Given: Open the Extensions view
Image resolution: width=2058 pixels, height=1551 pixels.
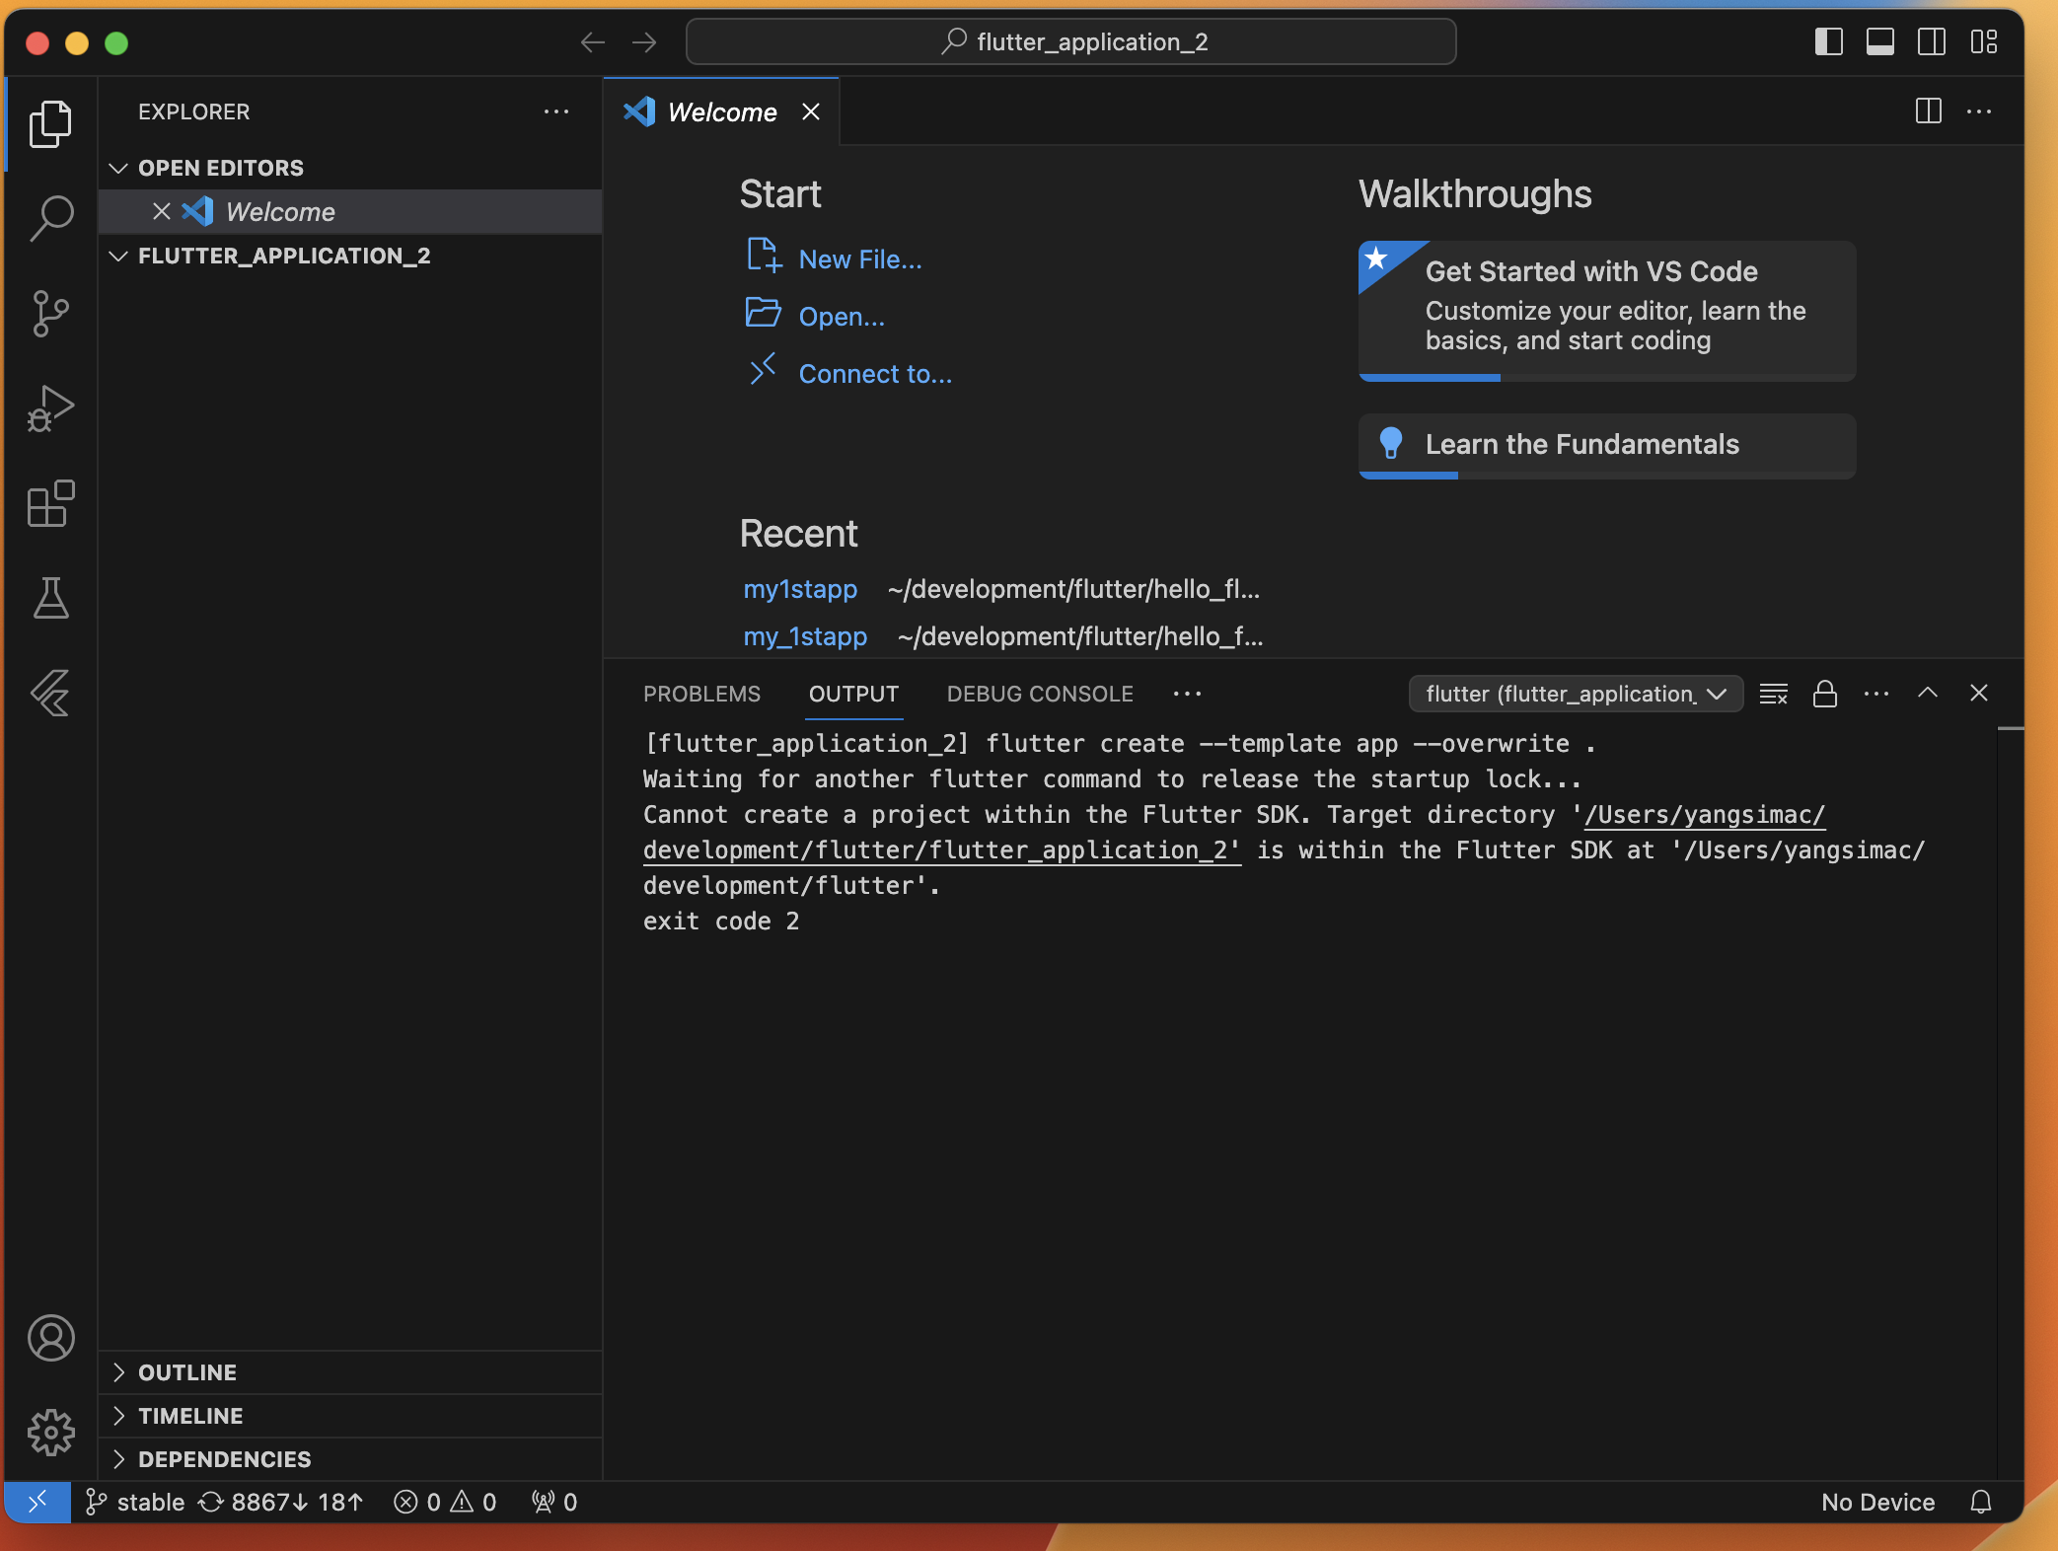Looking at the screenshot, I should click(x=50, y=503).
